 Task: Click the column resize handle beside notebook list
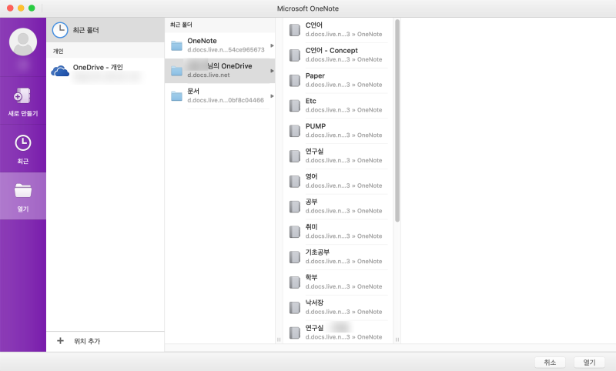tap(397, 339)
